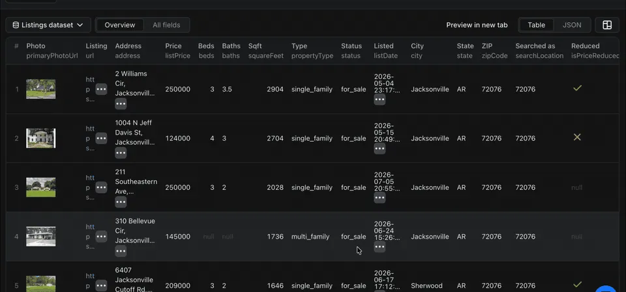Click sqft value 2704
Viewport: 626px width, 292px height.
(275, 139)
